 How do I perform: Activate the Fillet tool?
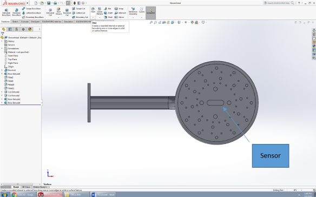(x=93, y=10)
